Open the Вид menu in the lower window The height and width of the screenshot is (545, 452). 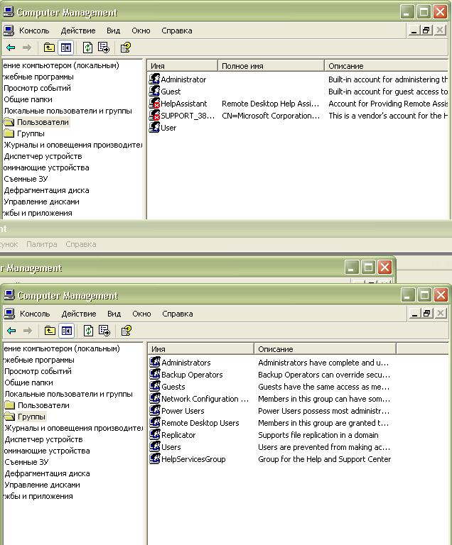(x=114, y=314)
